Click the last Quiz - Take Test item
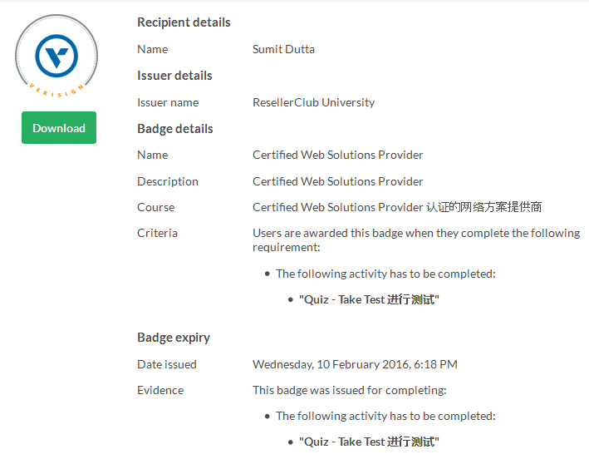589x464 pixels. pyautogui.click(x=368, y=442)
